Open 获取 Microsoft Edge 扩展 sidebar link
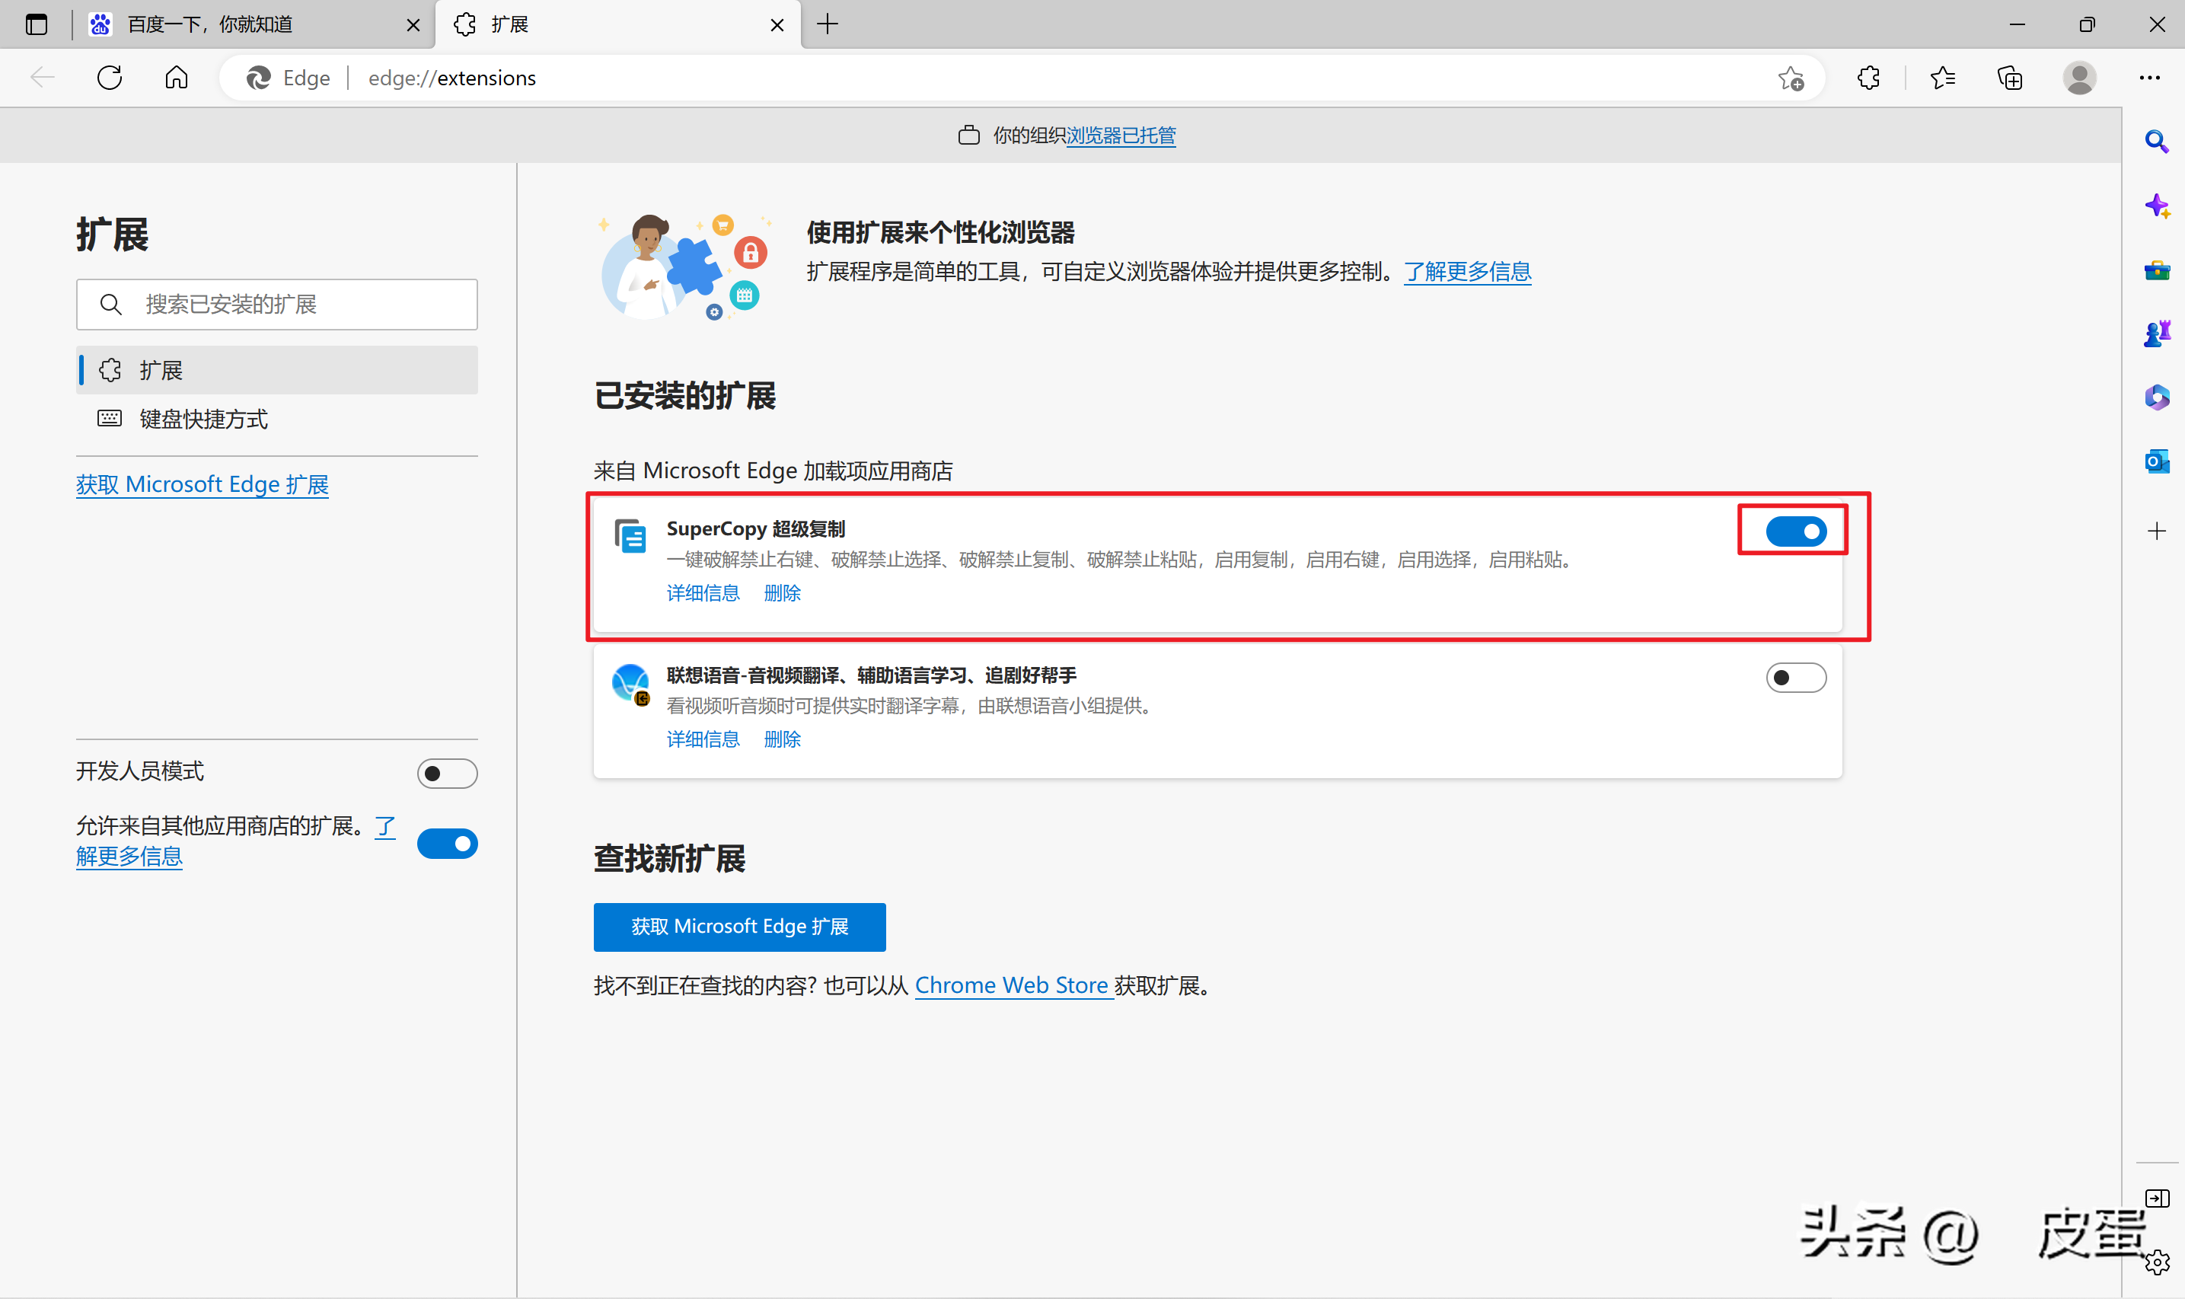Image resolution: width=2185 pixels, height=1299 pixels. click(x=203, y=485)
